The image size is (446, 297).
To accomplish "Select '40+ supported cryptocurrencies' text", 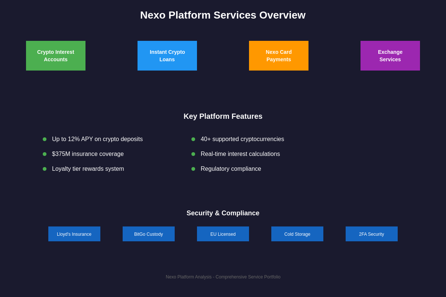I will click(242, 139).
